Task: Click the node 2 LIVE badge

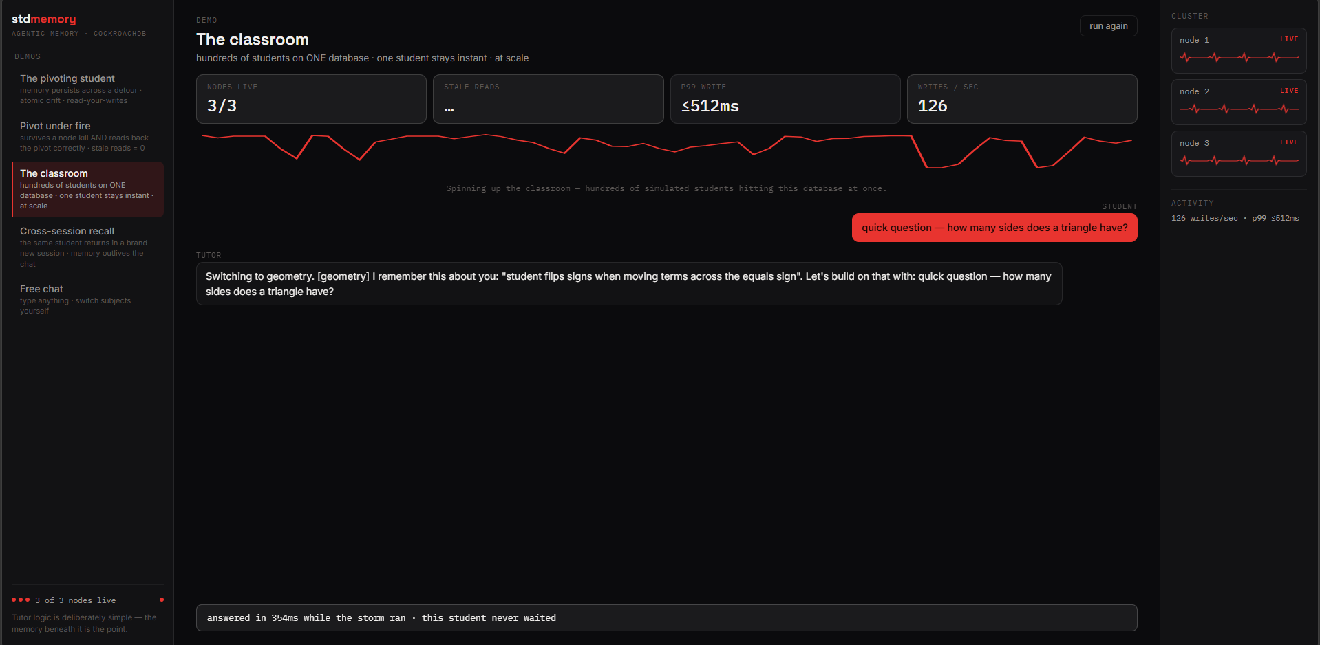Action: click(x=1289, y=91)
